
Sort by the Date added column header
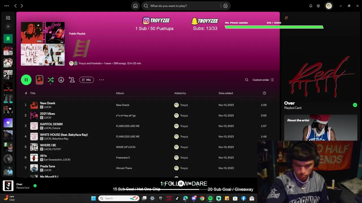[x=226, y=93]
